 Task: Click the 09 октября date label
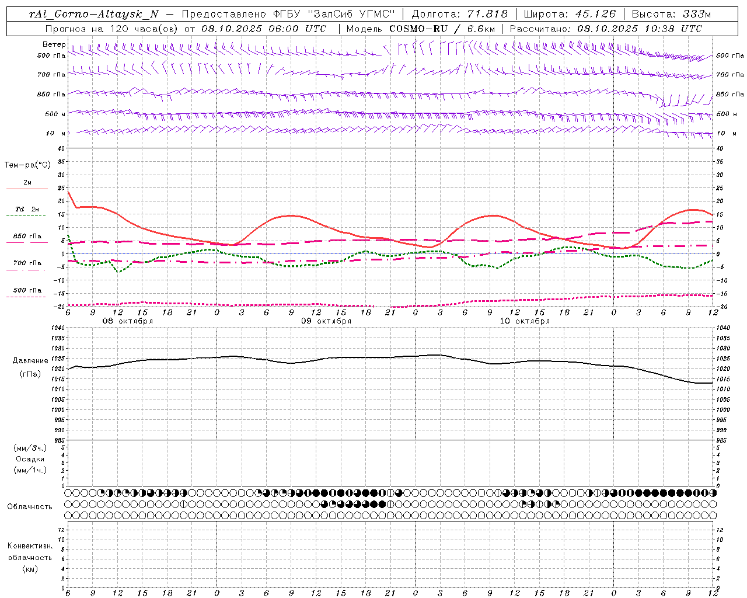tap(326, 321)
